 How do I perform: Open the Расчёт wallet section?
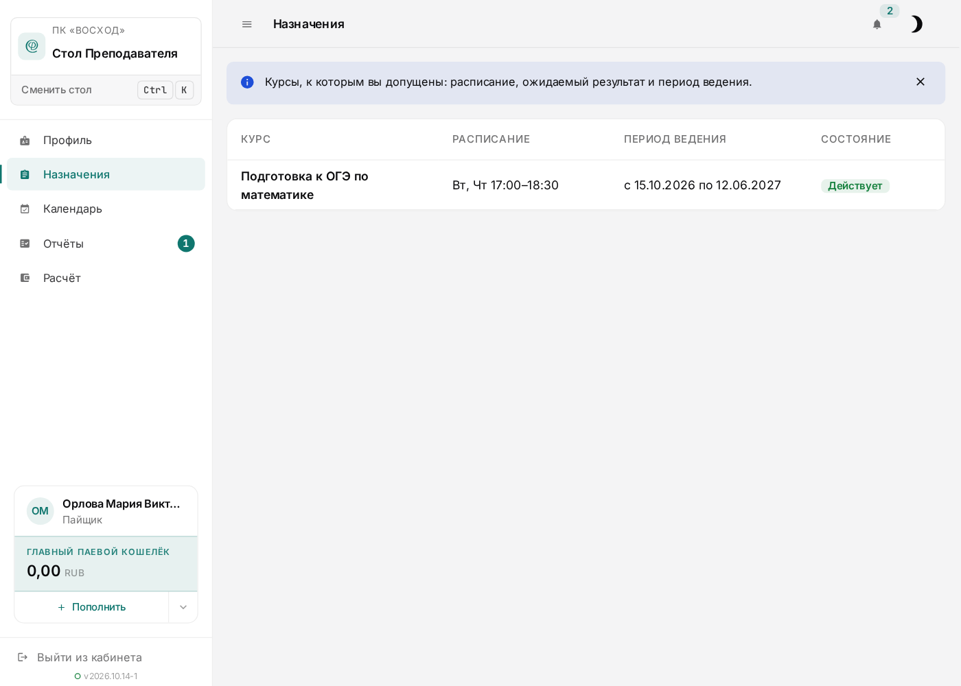pos(106,278)
